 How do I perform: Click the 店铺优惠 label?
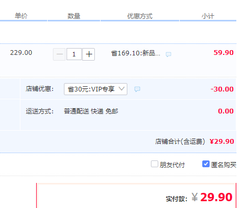tap(40, 89)
